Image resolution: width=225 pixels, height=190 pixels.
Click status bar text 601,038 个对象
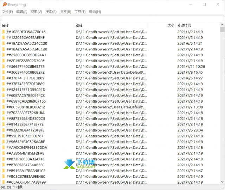12,187
